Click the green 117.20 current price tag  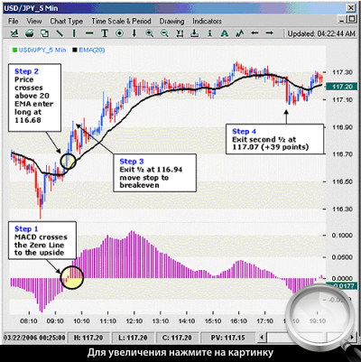click(x=342, y=87)
